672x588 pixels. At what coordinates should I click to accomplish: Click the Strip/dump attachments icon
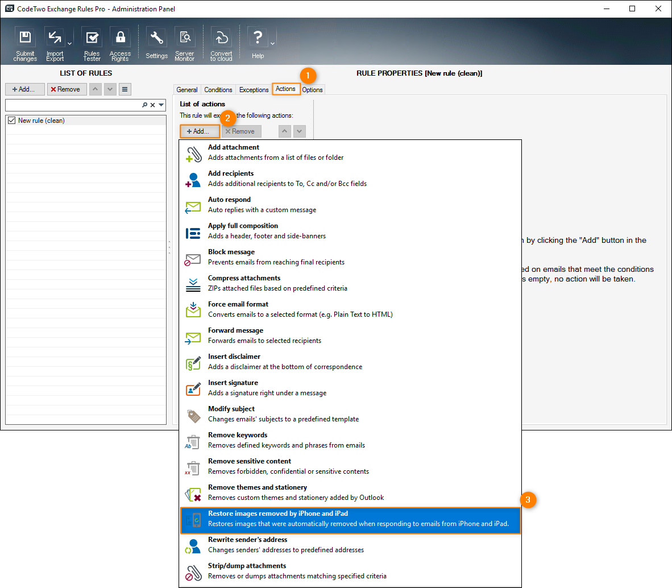193,573
